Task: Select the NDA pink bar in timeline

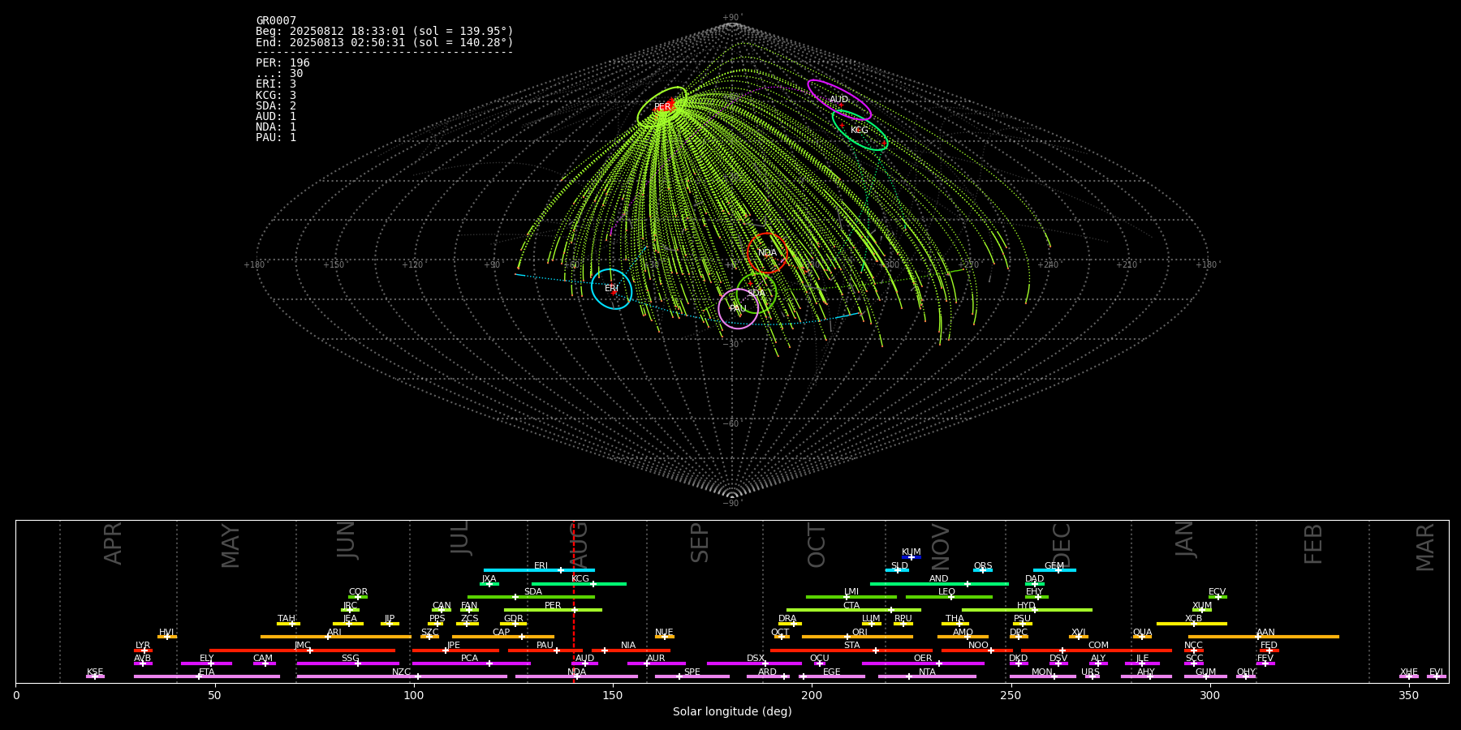Action: (x=576, y=676)
